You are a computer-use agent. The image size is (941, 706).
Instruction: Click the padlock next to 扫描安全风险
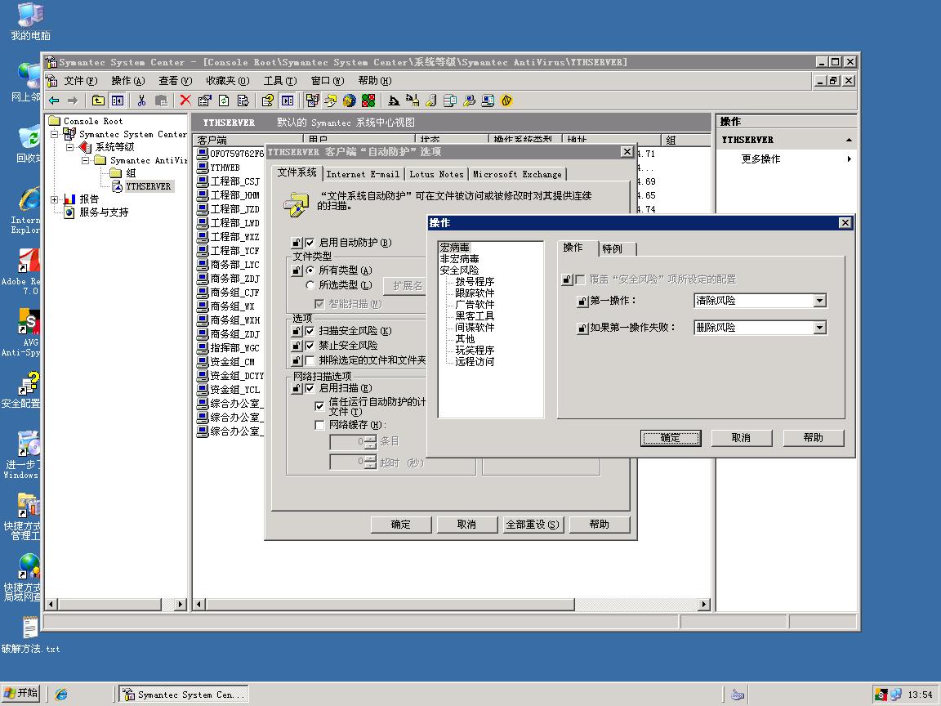(297, 331)
